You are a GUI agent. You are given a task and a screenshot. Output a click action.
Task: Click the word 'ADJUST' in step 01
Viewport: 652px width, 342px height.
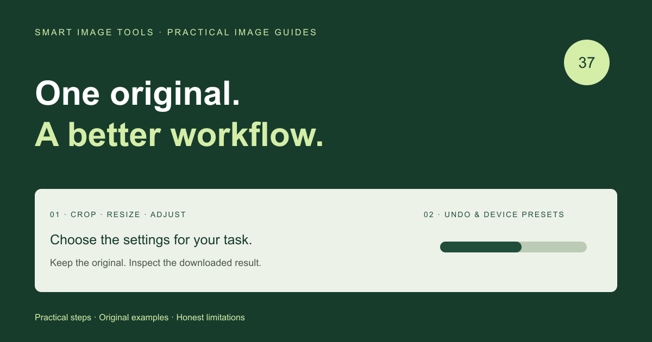pos(168,214)
